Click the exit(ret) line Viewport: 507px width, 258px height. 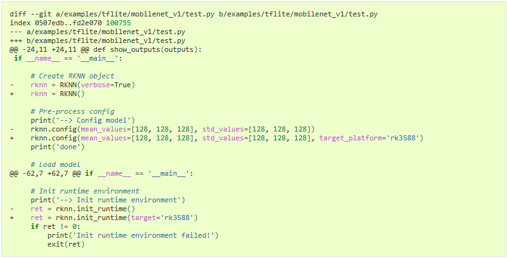[x=66, y=244]
